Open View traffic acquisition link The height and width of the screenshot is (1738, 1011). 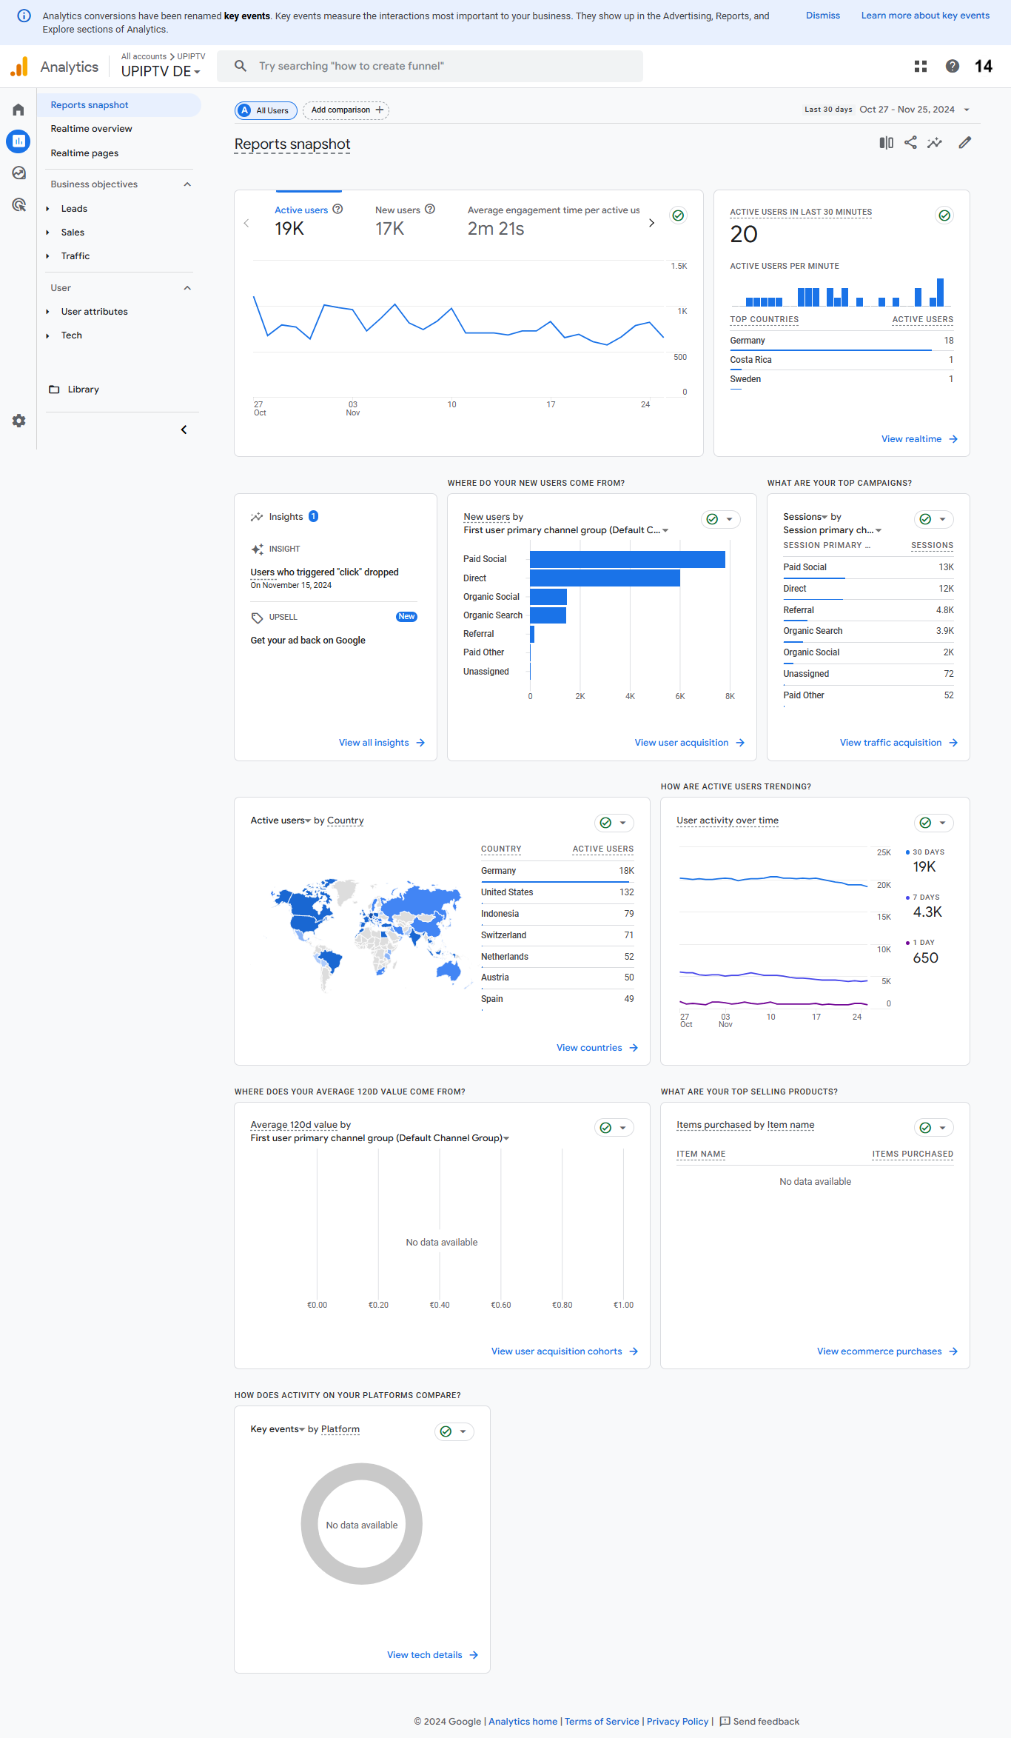pos(899,743)
